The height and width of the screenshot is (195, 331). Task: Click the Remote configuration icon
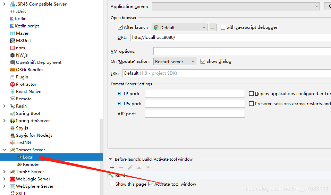(x=12, y=99)
